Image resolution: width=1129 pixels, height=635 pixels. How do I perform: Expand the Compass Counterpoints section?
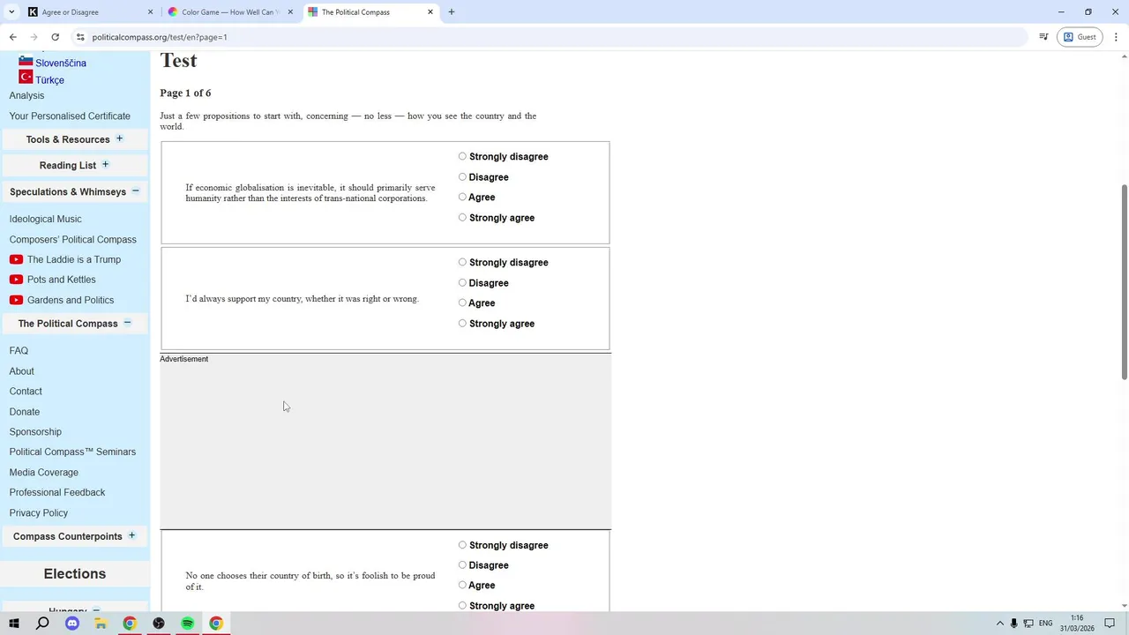(131, 535)
